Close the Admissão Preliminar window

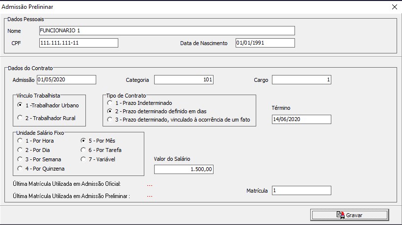(x=395, y=7)
